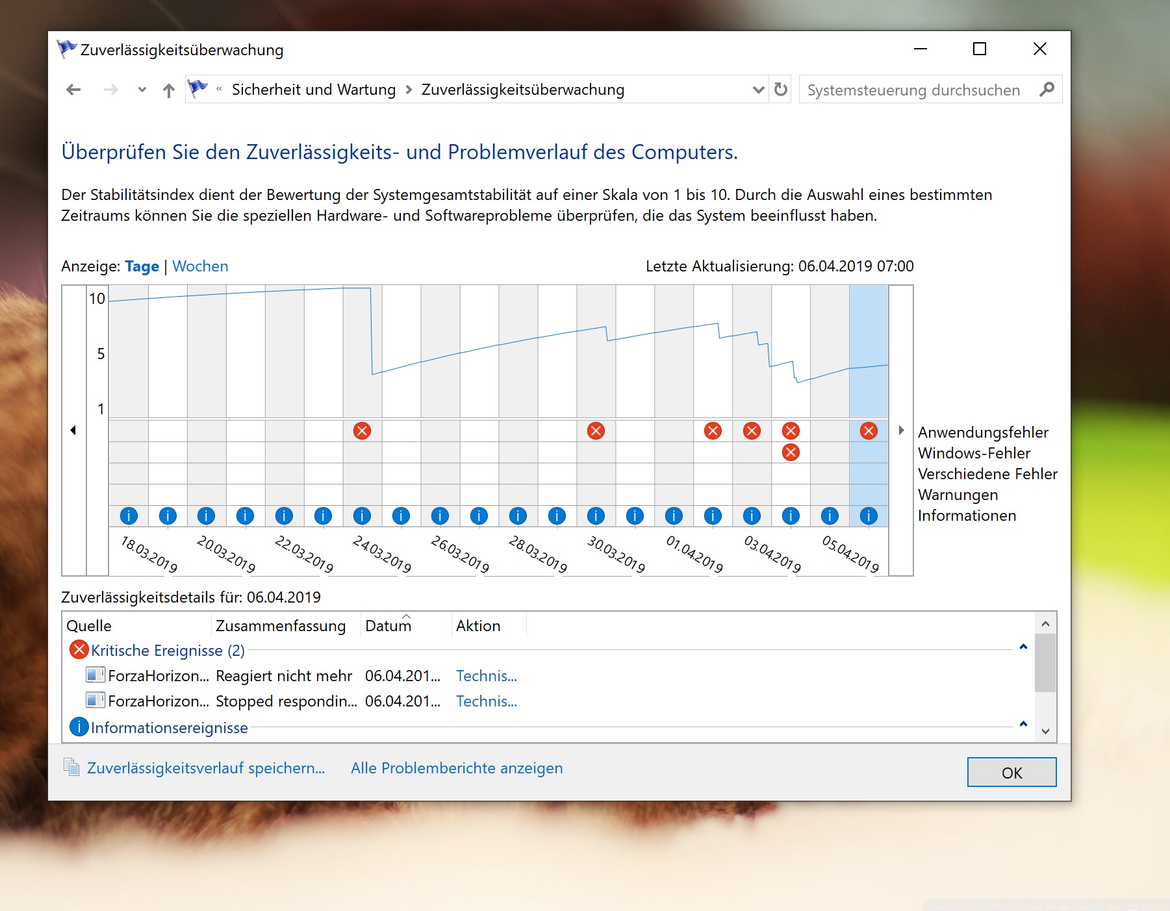Viewport: 1170px width, 911px height.
Task: Select the application error icon for 03.04.2019
Action: coord(752,431)
